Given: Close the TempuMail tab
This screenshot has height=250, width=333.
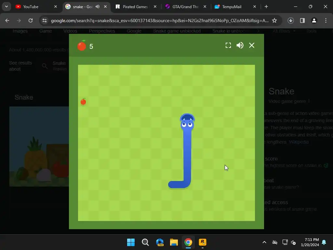Looking at the screenshot, I should 255,7.
